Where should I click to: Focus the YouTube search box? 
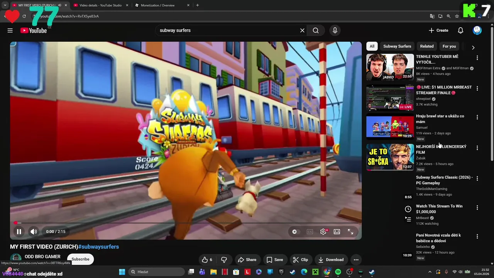[228, 31]
